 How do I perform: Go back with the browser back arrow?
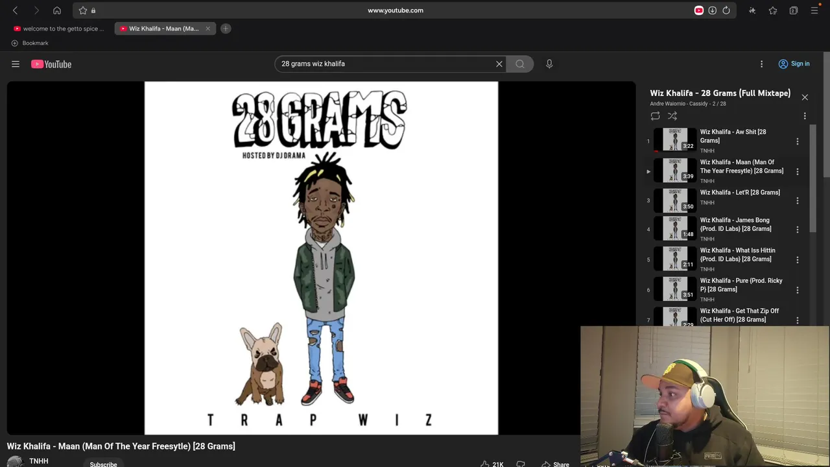(x=16, y=10)
